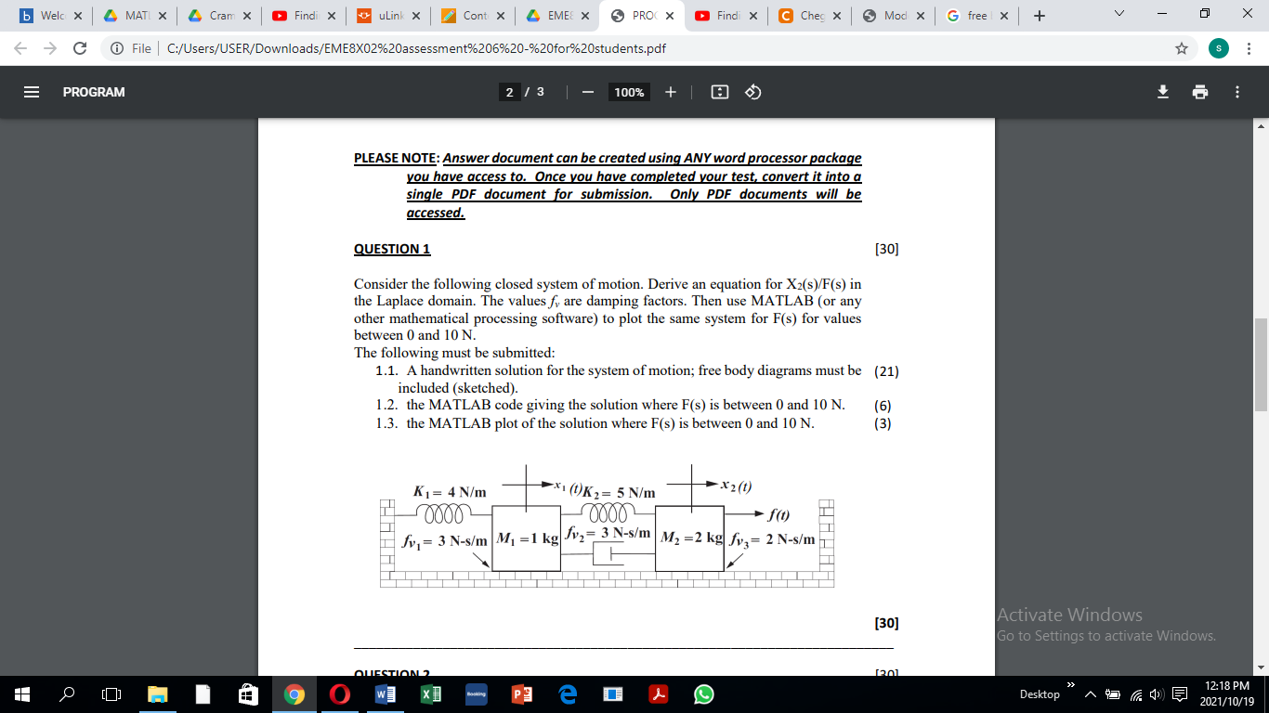Open Microsoft Word from taskbar
1269x713 pixels.
[x=385, y=694]
